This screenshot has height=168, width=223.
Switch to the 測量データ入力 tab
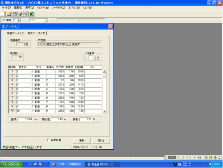point(16,33)
